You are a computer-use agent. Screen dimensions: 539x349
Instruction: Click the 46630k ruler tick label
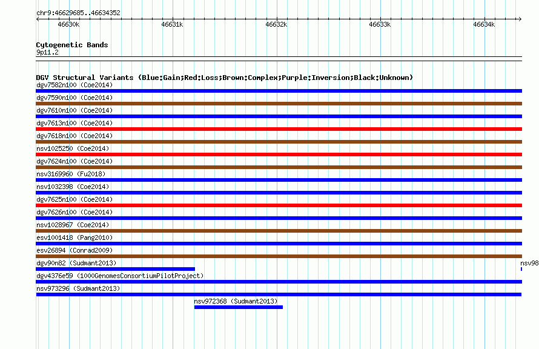pos(68,24)
